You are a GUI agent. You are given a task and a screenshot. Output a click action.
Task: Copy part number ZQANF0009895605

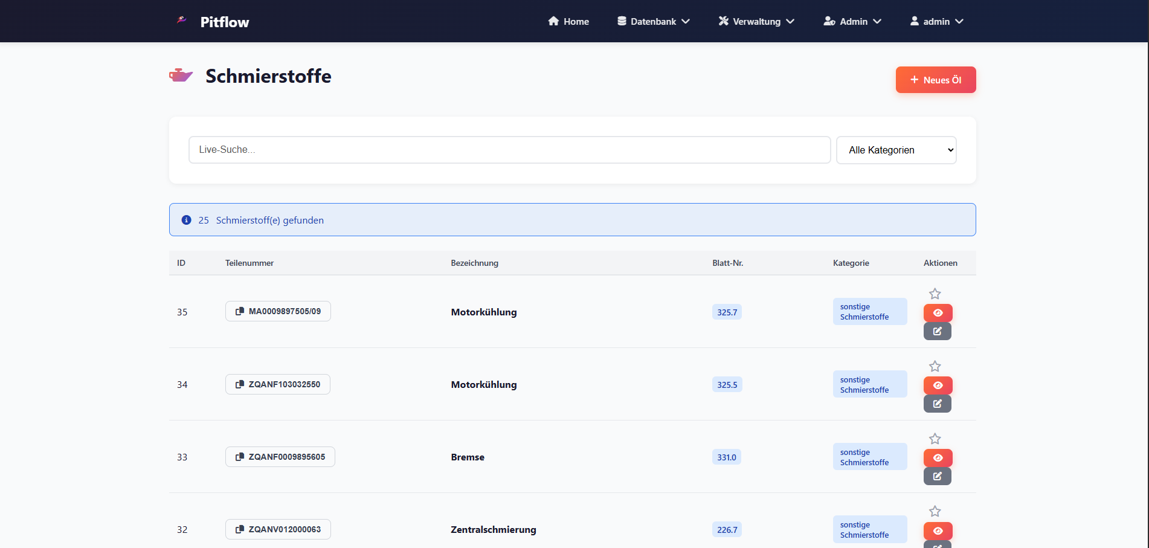pyautogui.click(x=280, y=457)
